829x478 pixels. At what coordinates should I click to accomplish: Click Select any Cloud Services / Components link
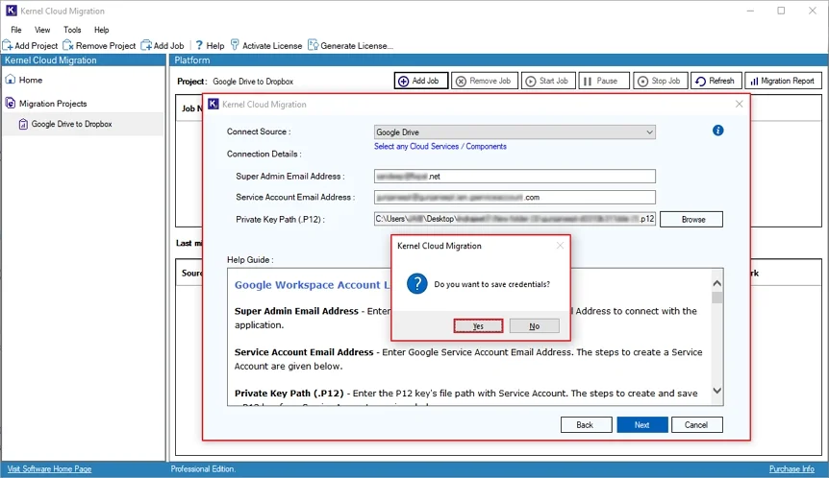pos(440,147)
